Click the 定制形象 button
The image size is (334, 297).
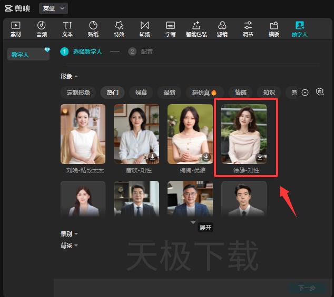click(x=78, y=93)
